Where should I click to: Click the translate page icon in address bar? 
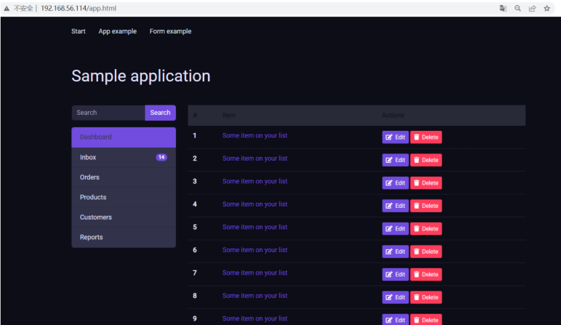click(503, 8)
